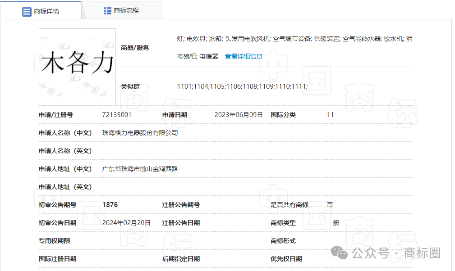This screenshot has width=455, height=271.
Task: Click the 商品/服务 label
Action: point(135,48)
